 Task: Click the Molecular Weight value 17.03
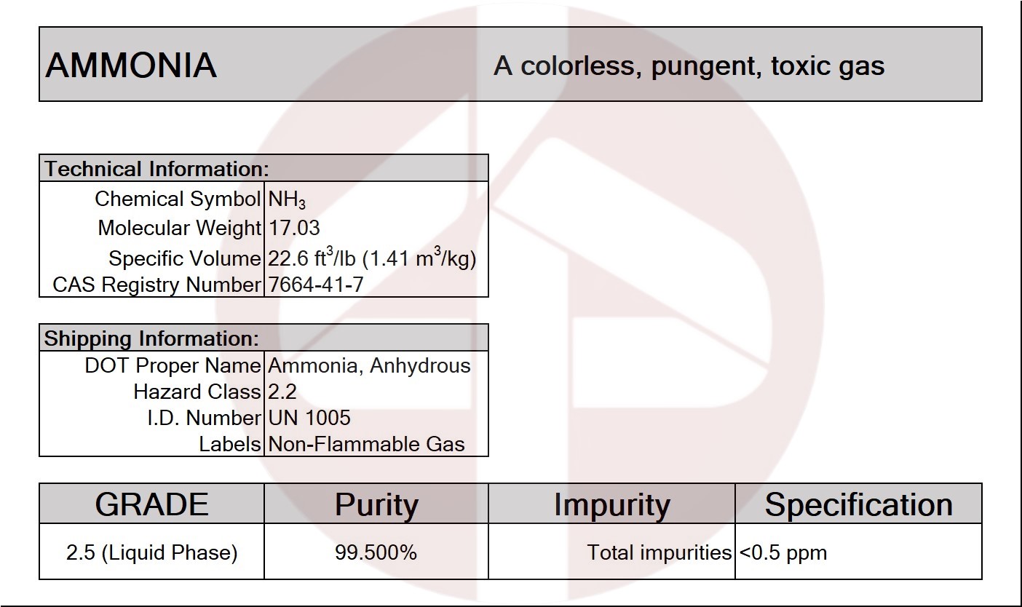pos(294,228)
